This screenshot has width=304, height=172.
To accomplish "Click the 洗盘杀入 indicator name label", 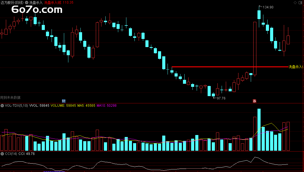I will click(36, 3).
